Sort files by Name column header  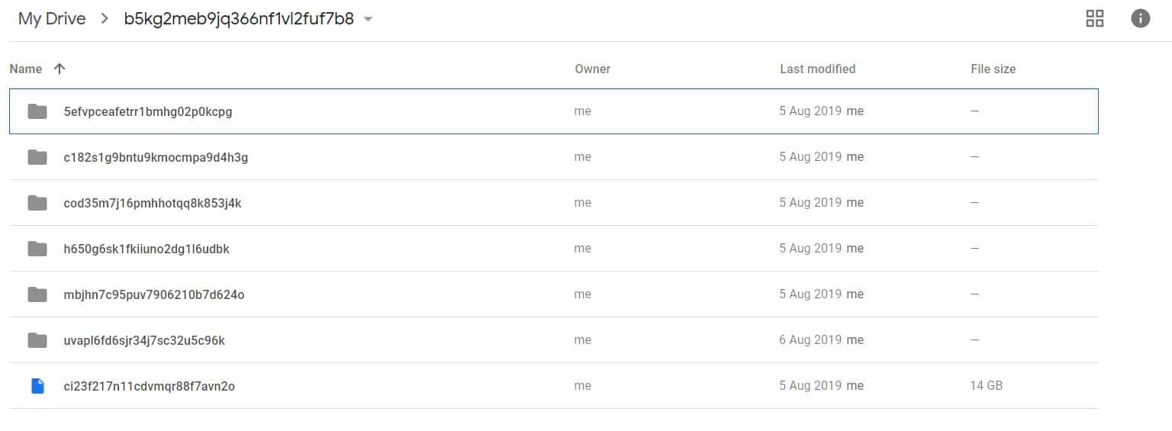coord(26,69)
